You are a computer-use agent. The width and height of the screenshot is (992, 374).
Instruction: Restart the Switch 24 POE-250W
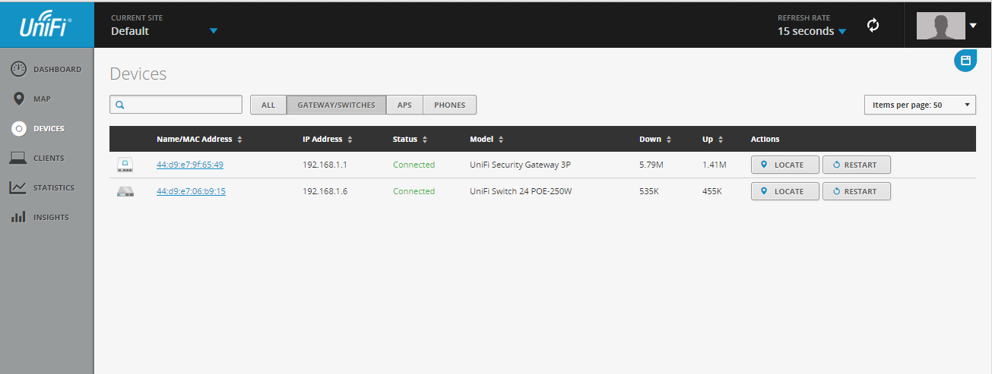click(x=856, y=191)
